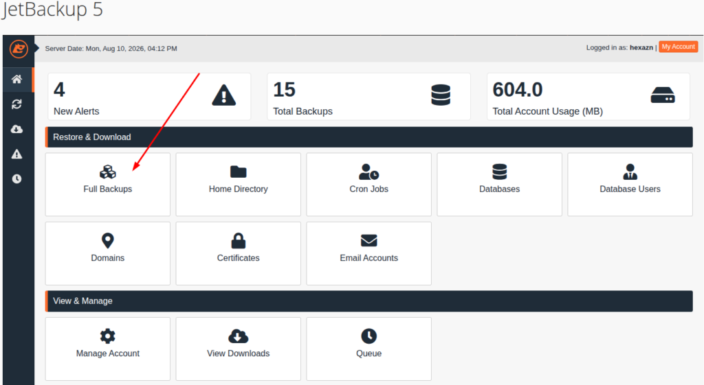Viewport: 704px width, 385px height.
Task: Click the Email Accounts envelope icon
Action: [369, 241]
